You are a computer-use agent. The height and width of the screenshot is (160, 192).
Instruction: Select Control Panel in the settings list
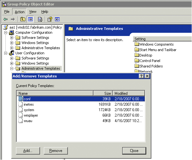click(x=150, y=61)
